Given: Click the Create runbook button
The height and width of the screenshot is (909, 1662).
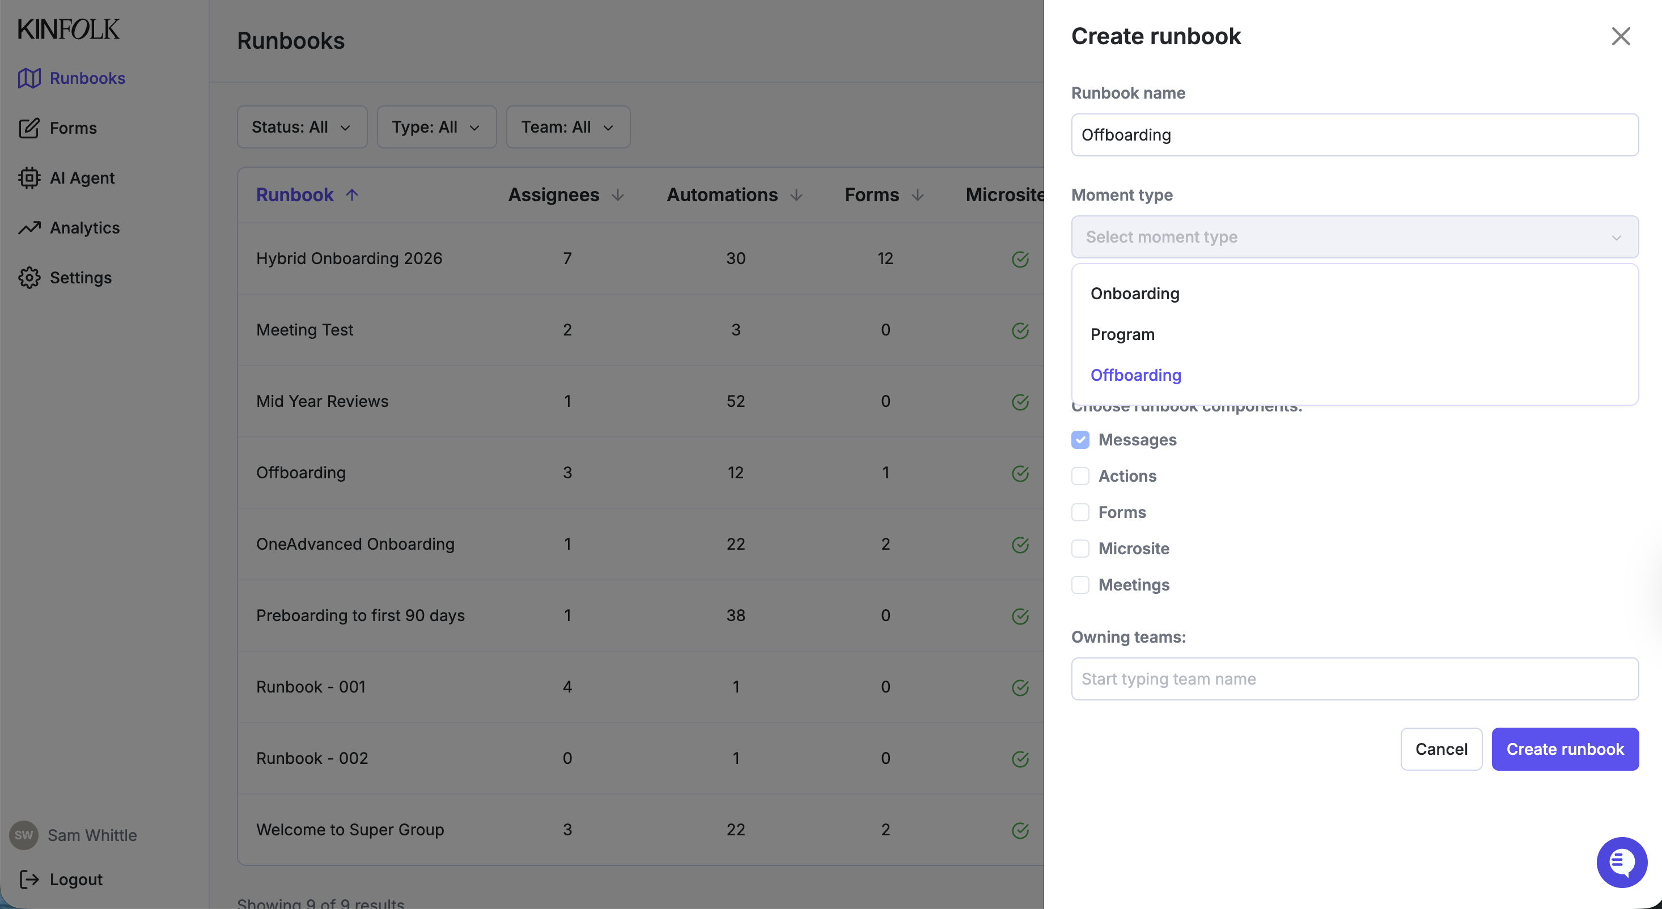Looking at the screenshot, I should click(1565, 749).
